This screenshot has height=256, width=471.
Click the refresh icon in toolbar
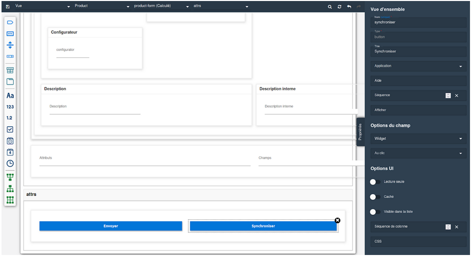pyautogui.click(x=340, y=7)
